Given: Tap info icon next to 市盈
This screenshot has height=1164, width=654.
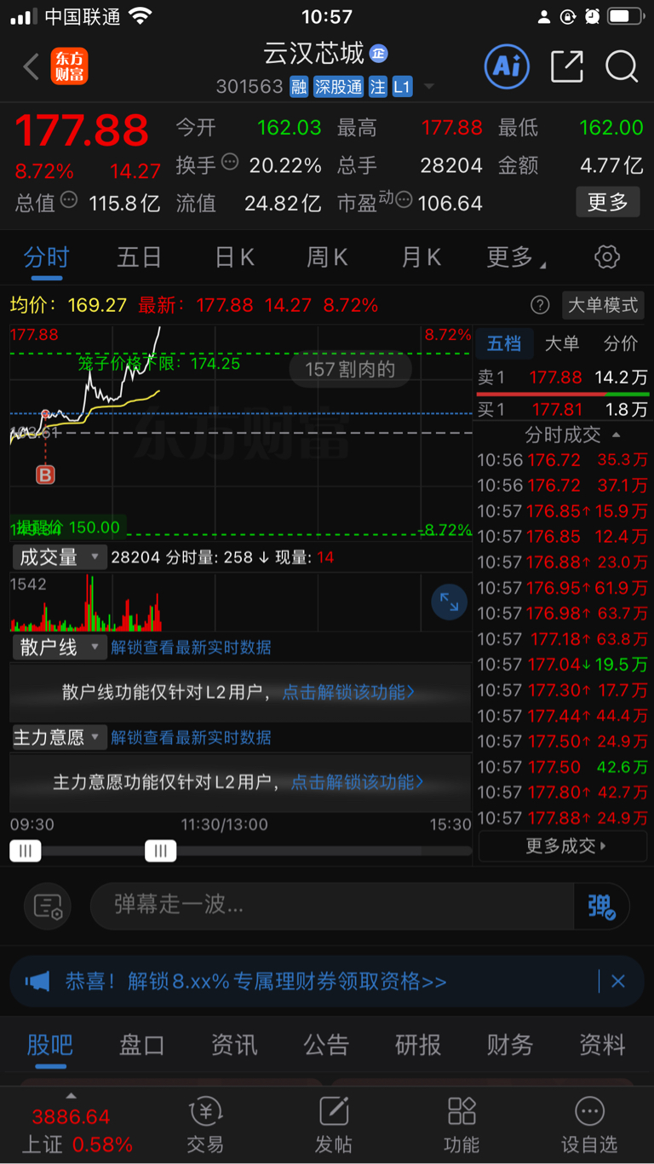Looking at the screenshot, I should 403,199.
